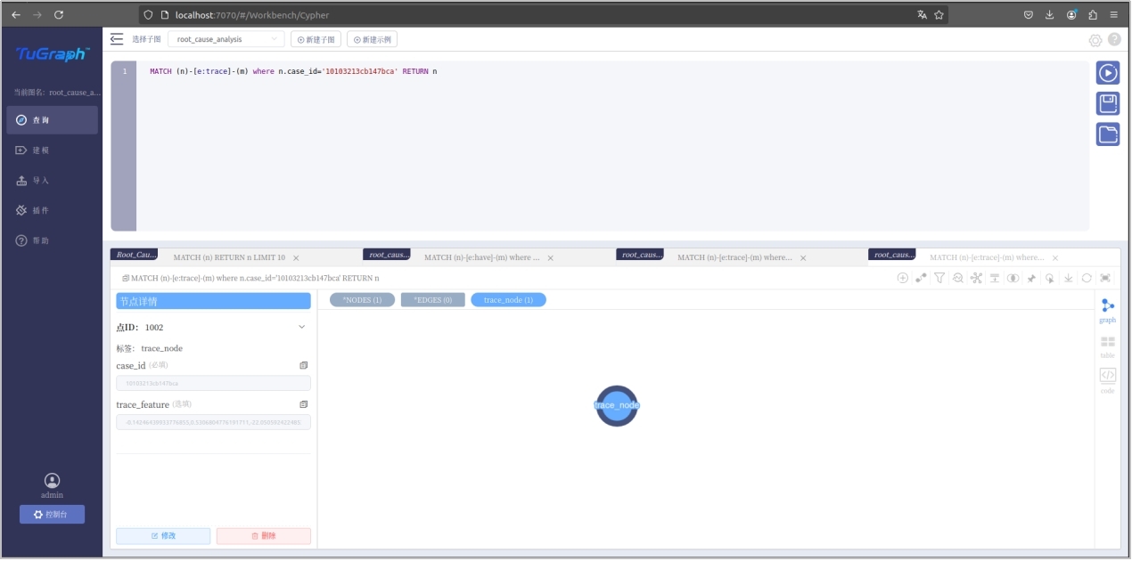The height and width of the screenshot is (561, 1132).
Task: Collapse the left sidebar with hamburger arrow icon
Action: 117,39
